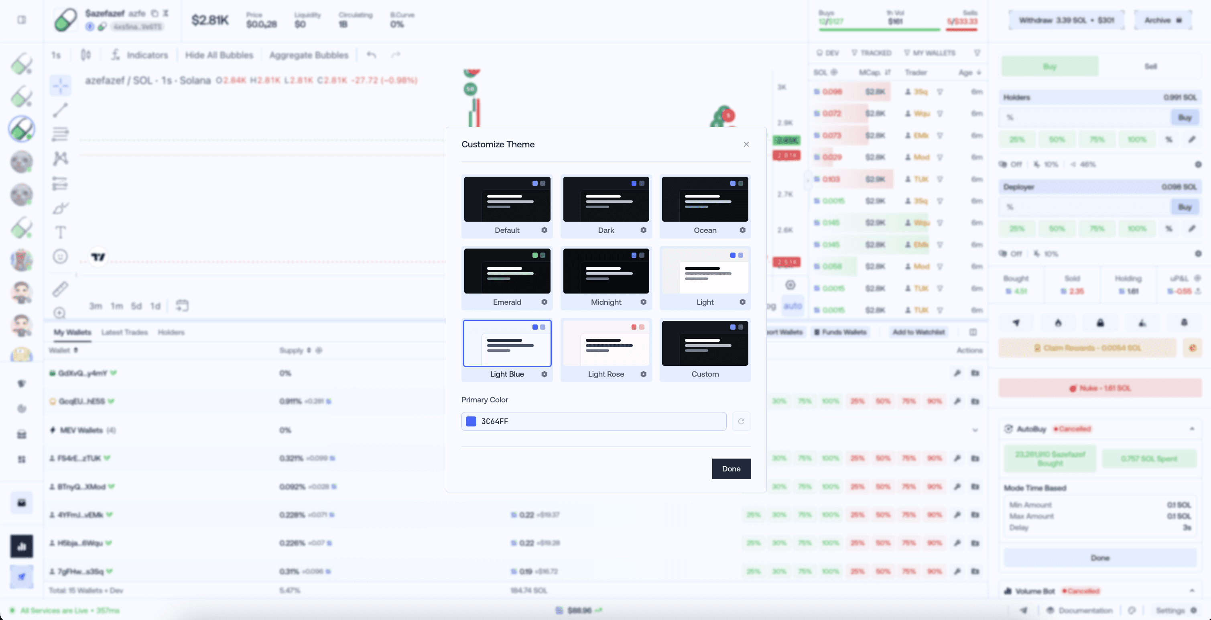Switch to the Latest Trades tab
The width and height of the screenshot is (1211, 620).
(124, 332)
